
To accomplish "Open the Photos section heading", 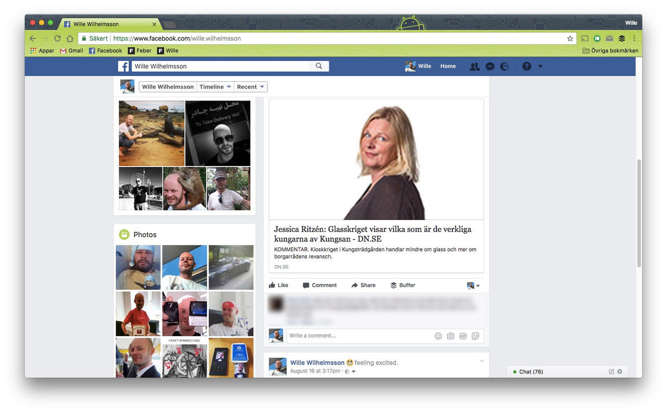I will pyautogui.click(x=145, y=235).
